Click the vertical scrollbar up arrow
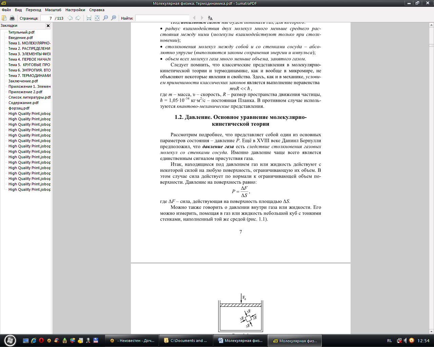The height and width of the screenshot is (347, 434). coord(431,25)
